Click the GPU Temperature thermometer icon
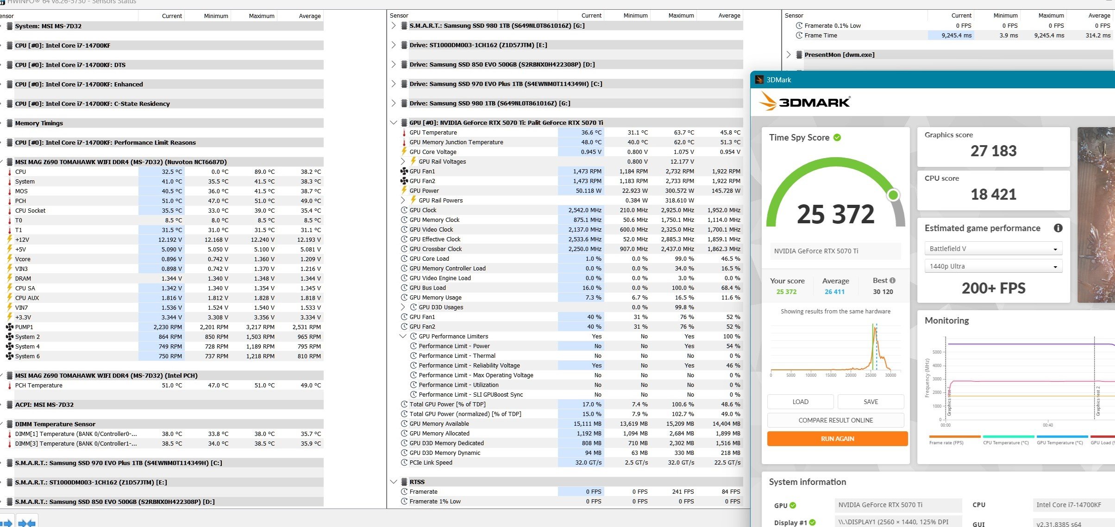Viewport: 1115px width, 527px height. (x=404, y=133)
